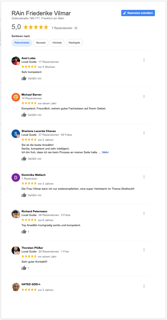167x320 pixels.
Task: Open Sharlene Lacerda Chaves's profile name link
Action: click(38, 131)
